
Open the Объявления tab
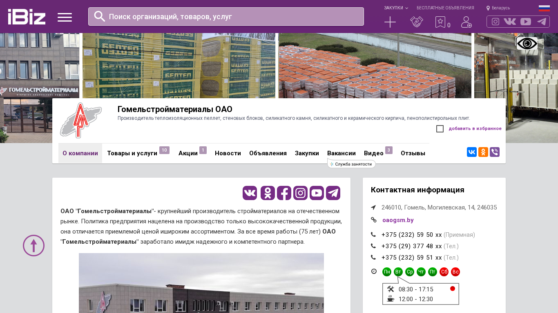(x=268, y=153)
